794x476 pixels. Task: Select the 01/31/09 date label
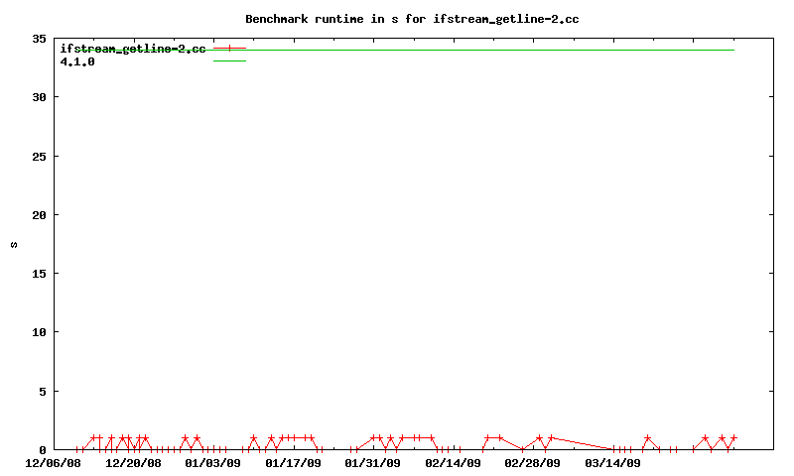373,463
